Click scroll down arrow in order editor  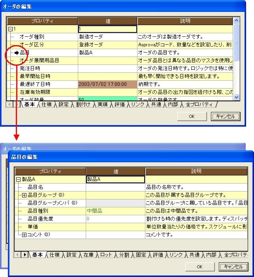pyautogui.click(x=236, y=97)
